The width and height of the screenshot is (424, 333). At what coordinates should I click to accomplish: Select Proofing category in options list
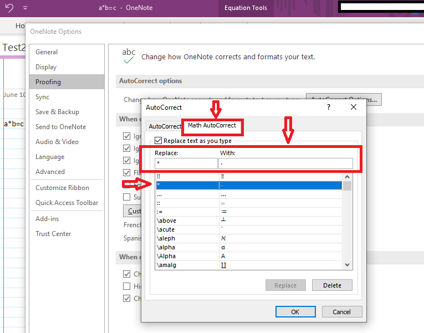point(67,82)
